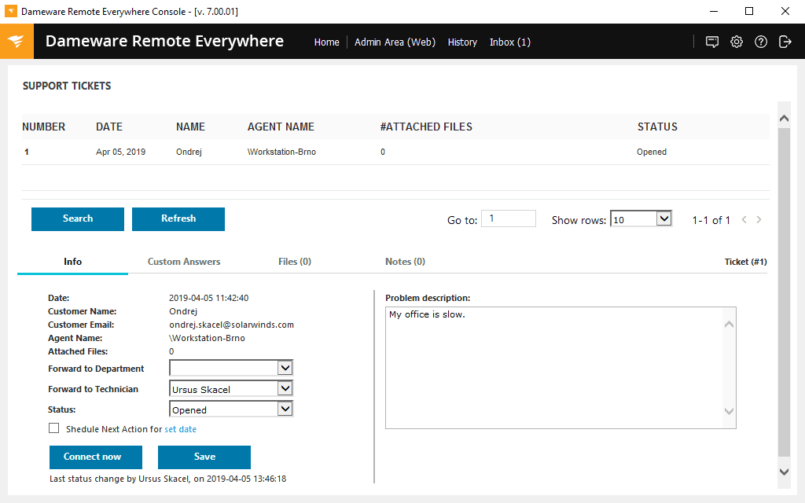Switch to the Custom Answers tab
Screen dimensions: 805x503
[183, 261]
